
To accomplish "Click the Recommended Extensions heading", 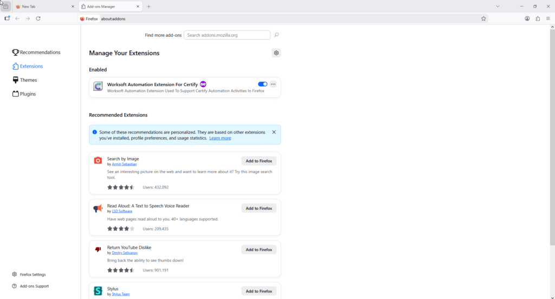I will click(x=118, y=115).
